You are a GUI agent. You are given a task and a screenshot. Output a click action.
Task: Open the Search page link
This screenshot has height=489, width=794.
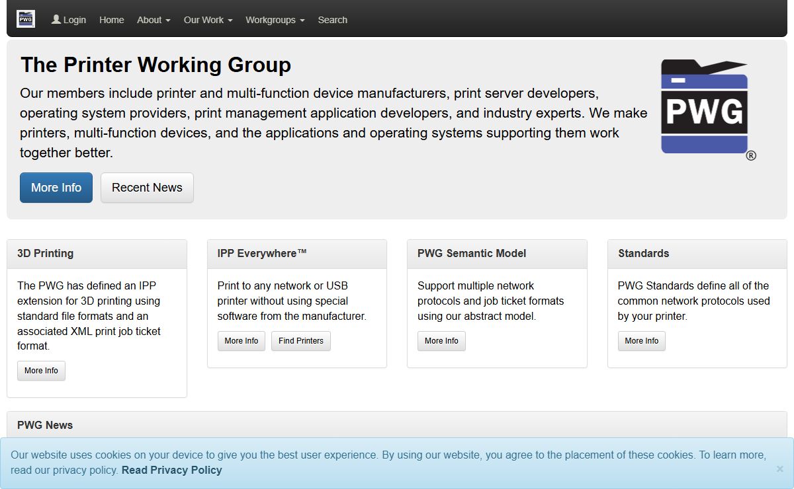332,20
